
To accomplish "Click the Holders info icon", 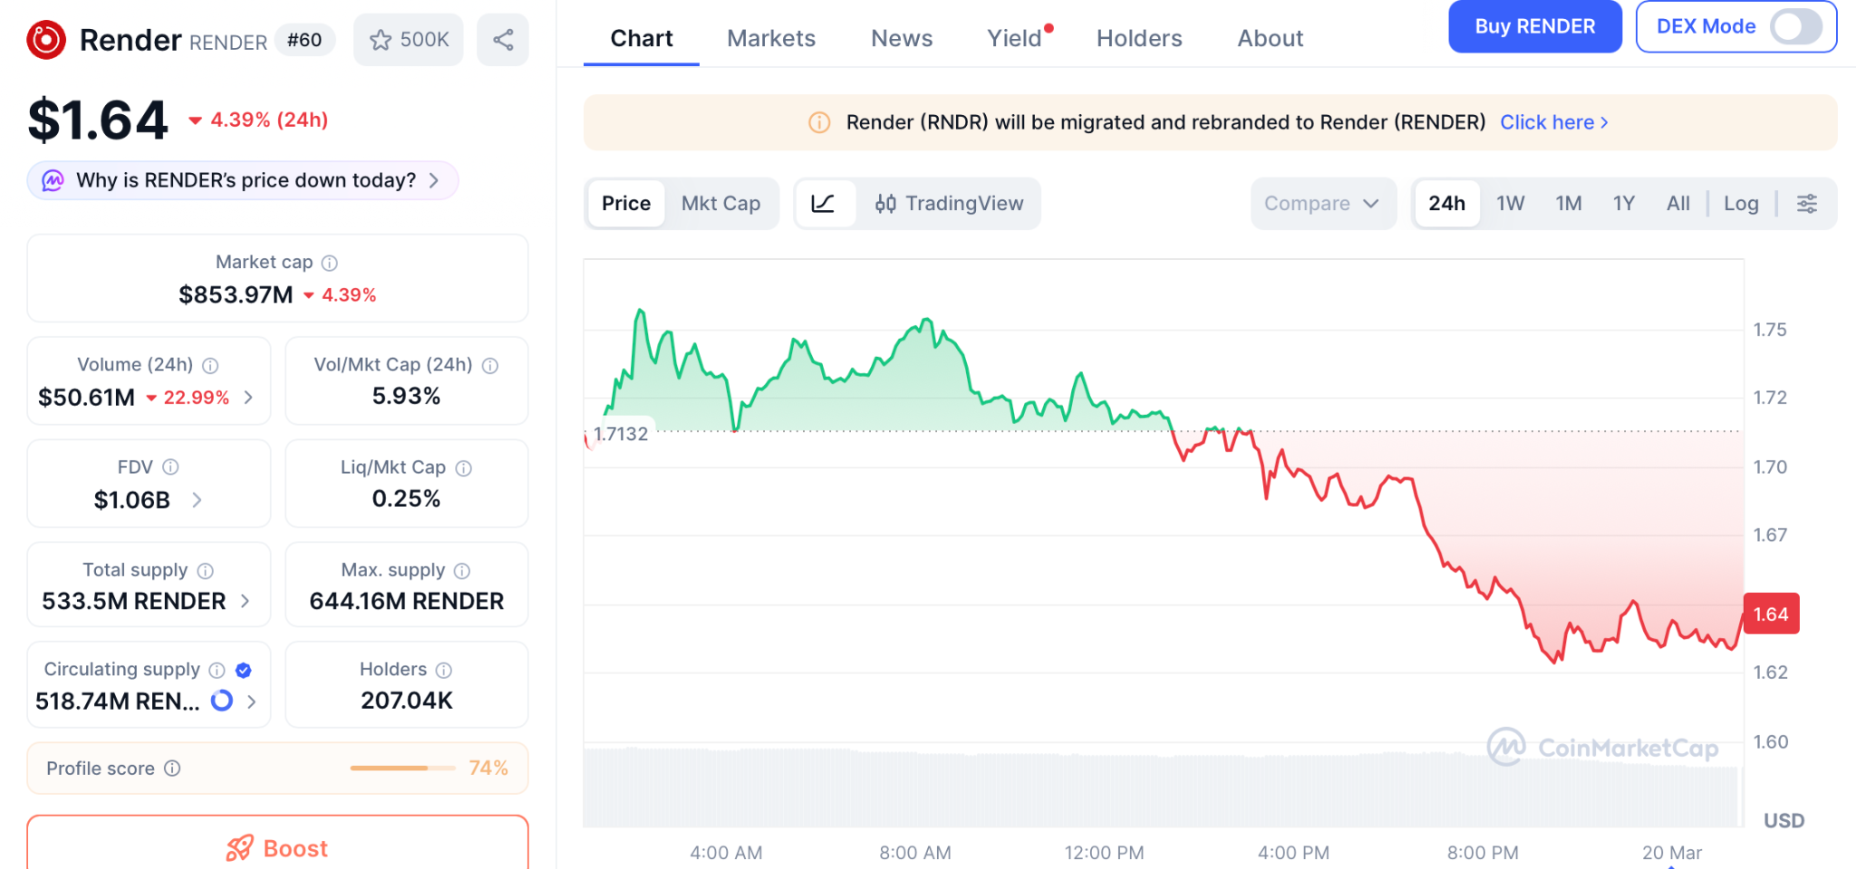I will pos(444,671).
